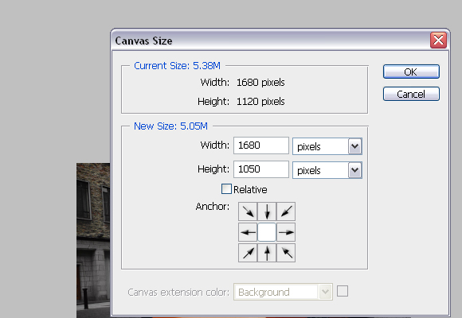Set anchor to top-left arrow
Viewport: 462px width, 318px height.
click(x=248, y=211)
